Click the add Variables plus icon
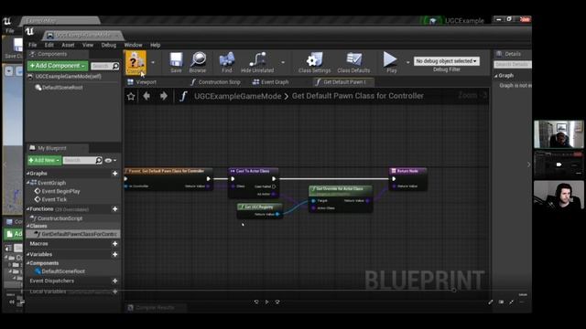The width and height of the screenshot is (586, 329). coord(114,254)
